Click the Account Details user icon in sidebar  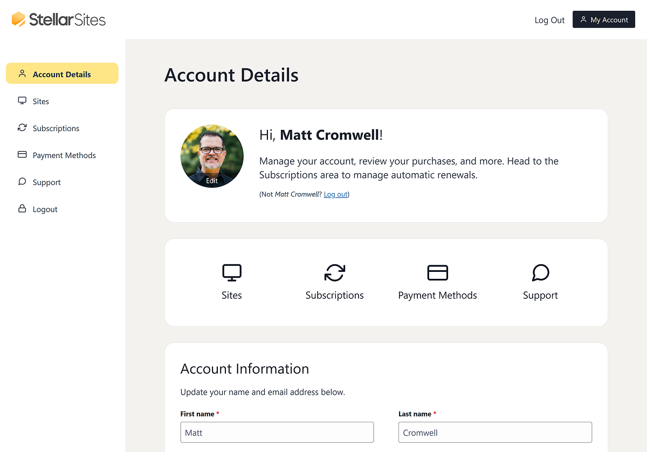(22, 73)
